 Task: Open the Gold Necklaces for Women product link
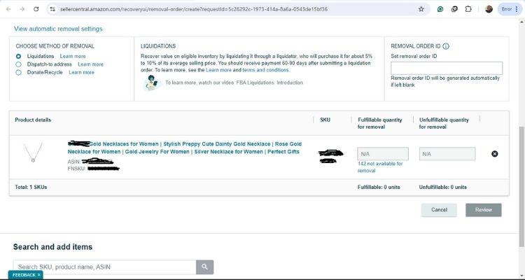[x=185, y=148]
